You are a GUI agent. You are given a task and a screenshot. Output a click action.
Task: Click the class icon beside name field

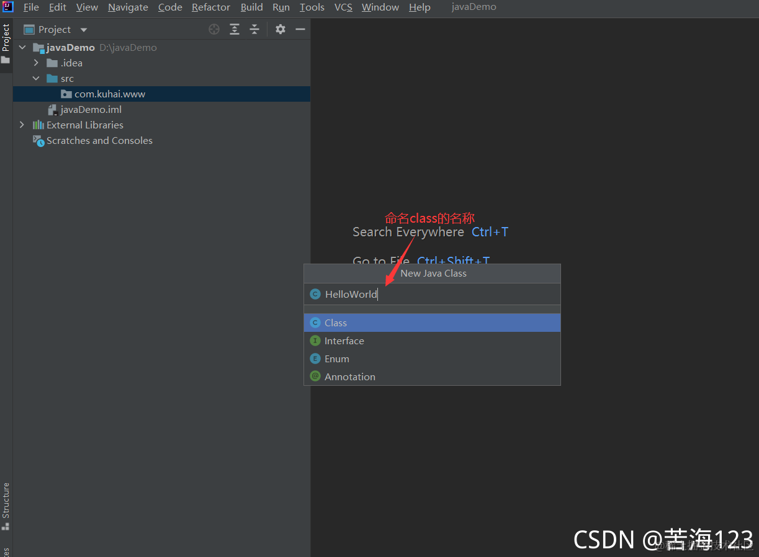[x=315, y=294]
